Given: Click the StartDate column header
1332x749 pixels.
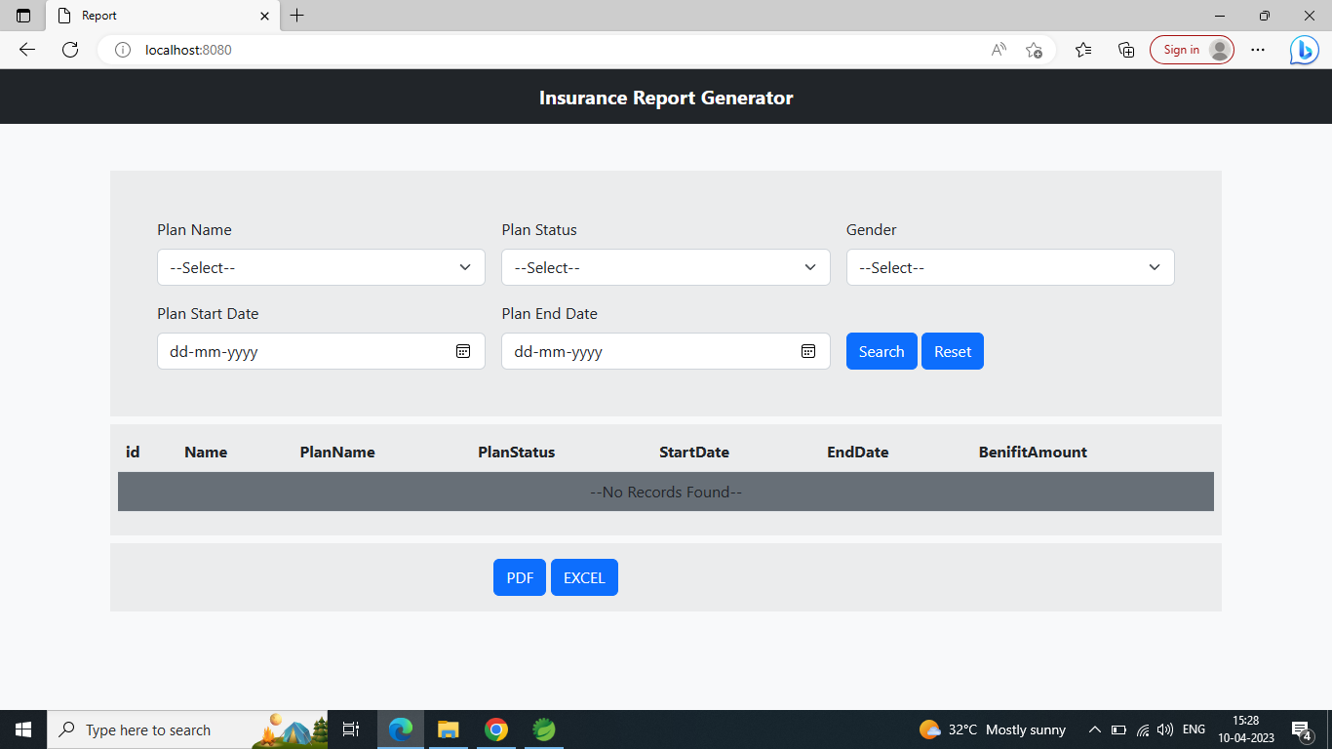Looking at the screenshot, I should click(694, 452).
